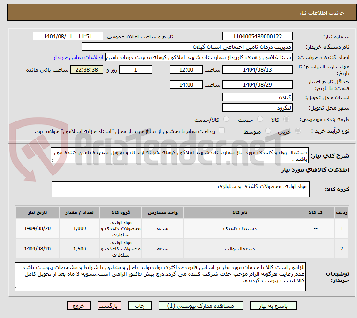Viewport: 357px width, 318px height.
Task: Open اطلاعات تماس خریدار link
Action: 78,57
